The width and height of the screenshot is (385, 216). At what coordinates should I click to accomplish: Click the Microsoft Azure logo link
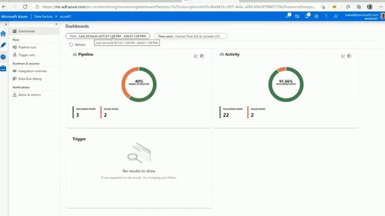(x=14, y=16)
